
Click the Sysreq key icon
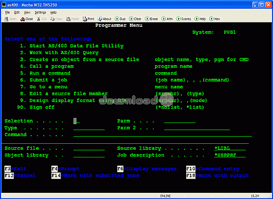click(x=179, y=19)
